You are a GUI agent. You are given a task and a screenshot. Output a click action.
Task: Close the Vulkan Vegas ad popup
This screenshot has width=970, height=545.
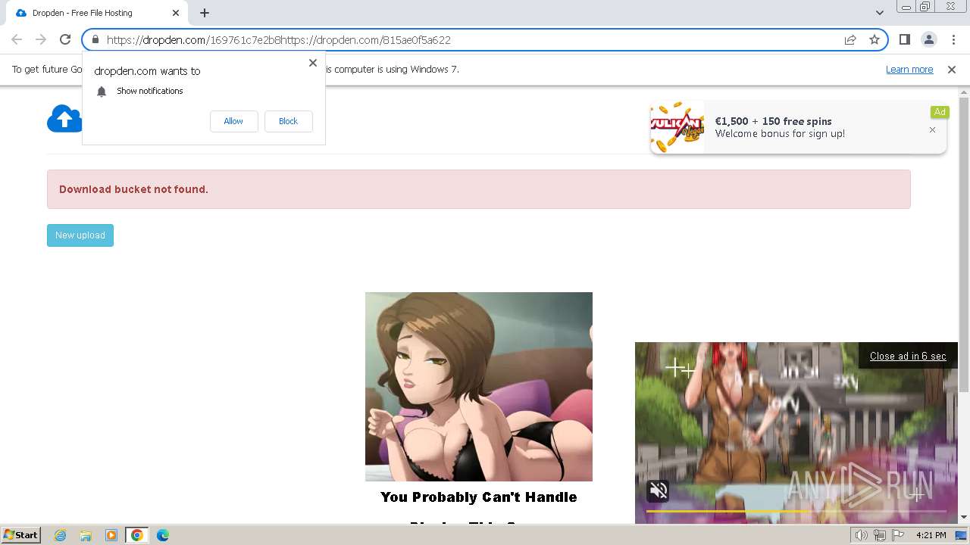(932, 130)
